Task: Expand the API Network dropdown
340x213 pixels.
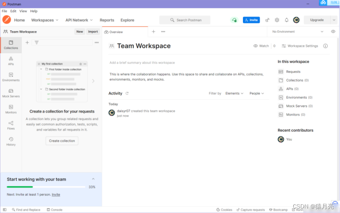Action: [x=79, y=20]
